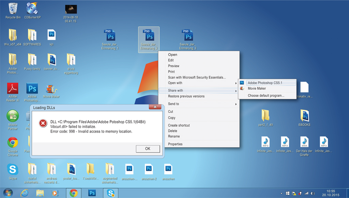Image resolution: width=349 pixels, height=198 pixels.
Task: Choose Open in the context menu
Action: tap(199, 55)
